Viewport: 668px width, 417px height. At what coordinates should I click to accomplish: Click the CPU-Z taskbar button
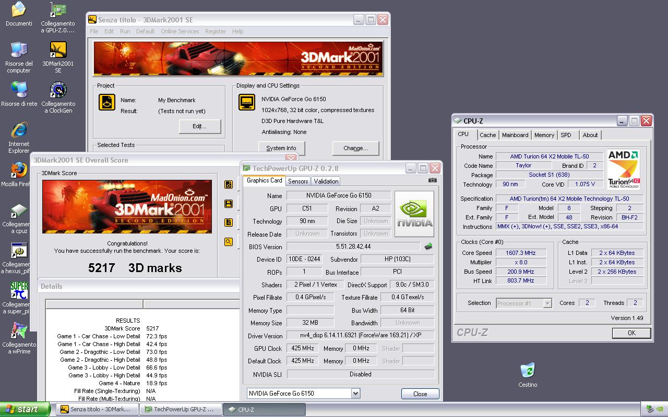coord(264,409)
